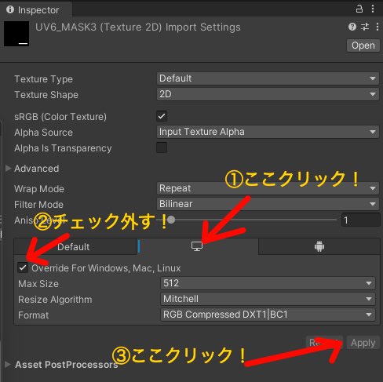Select the Inspector tab
The height and width of the screenshot is (382, 383).
(x=36, y=9)
